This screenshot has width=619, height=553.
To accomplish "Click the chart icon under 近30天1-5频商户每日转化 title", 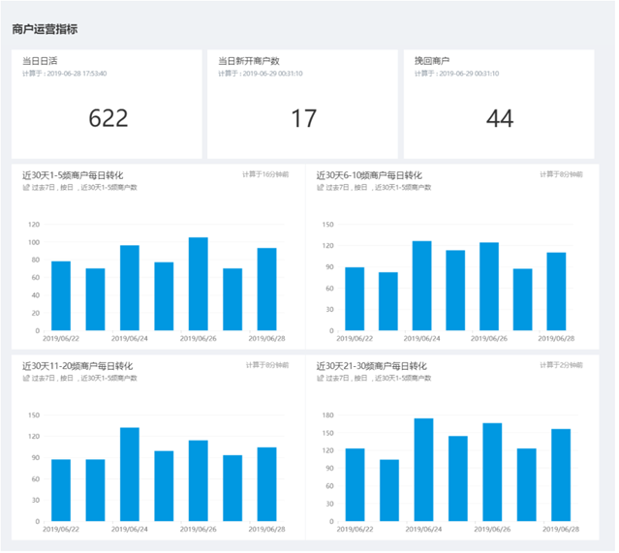I will click(24, 187).
